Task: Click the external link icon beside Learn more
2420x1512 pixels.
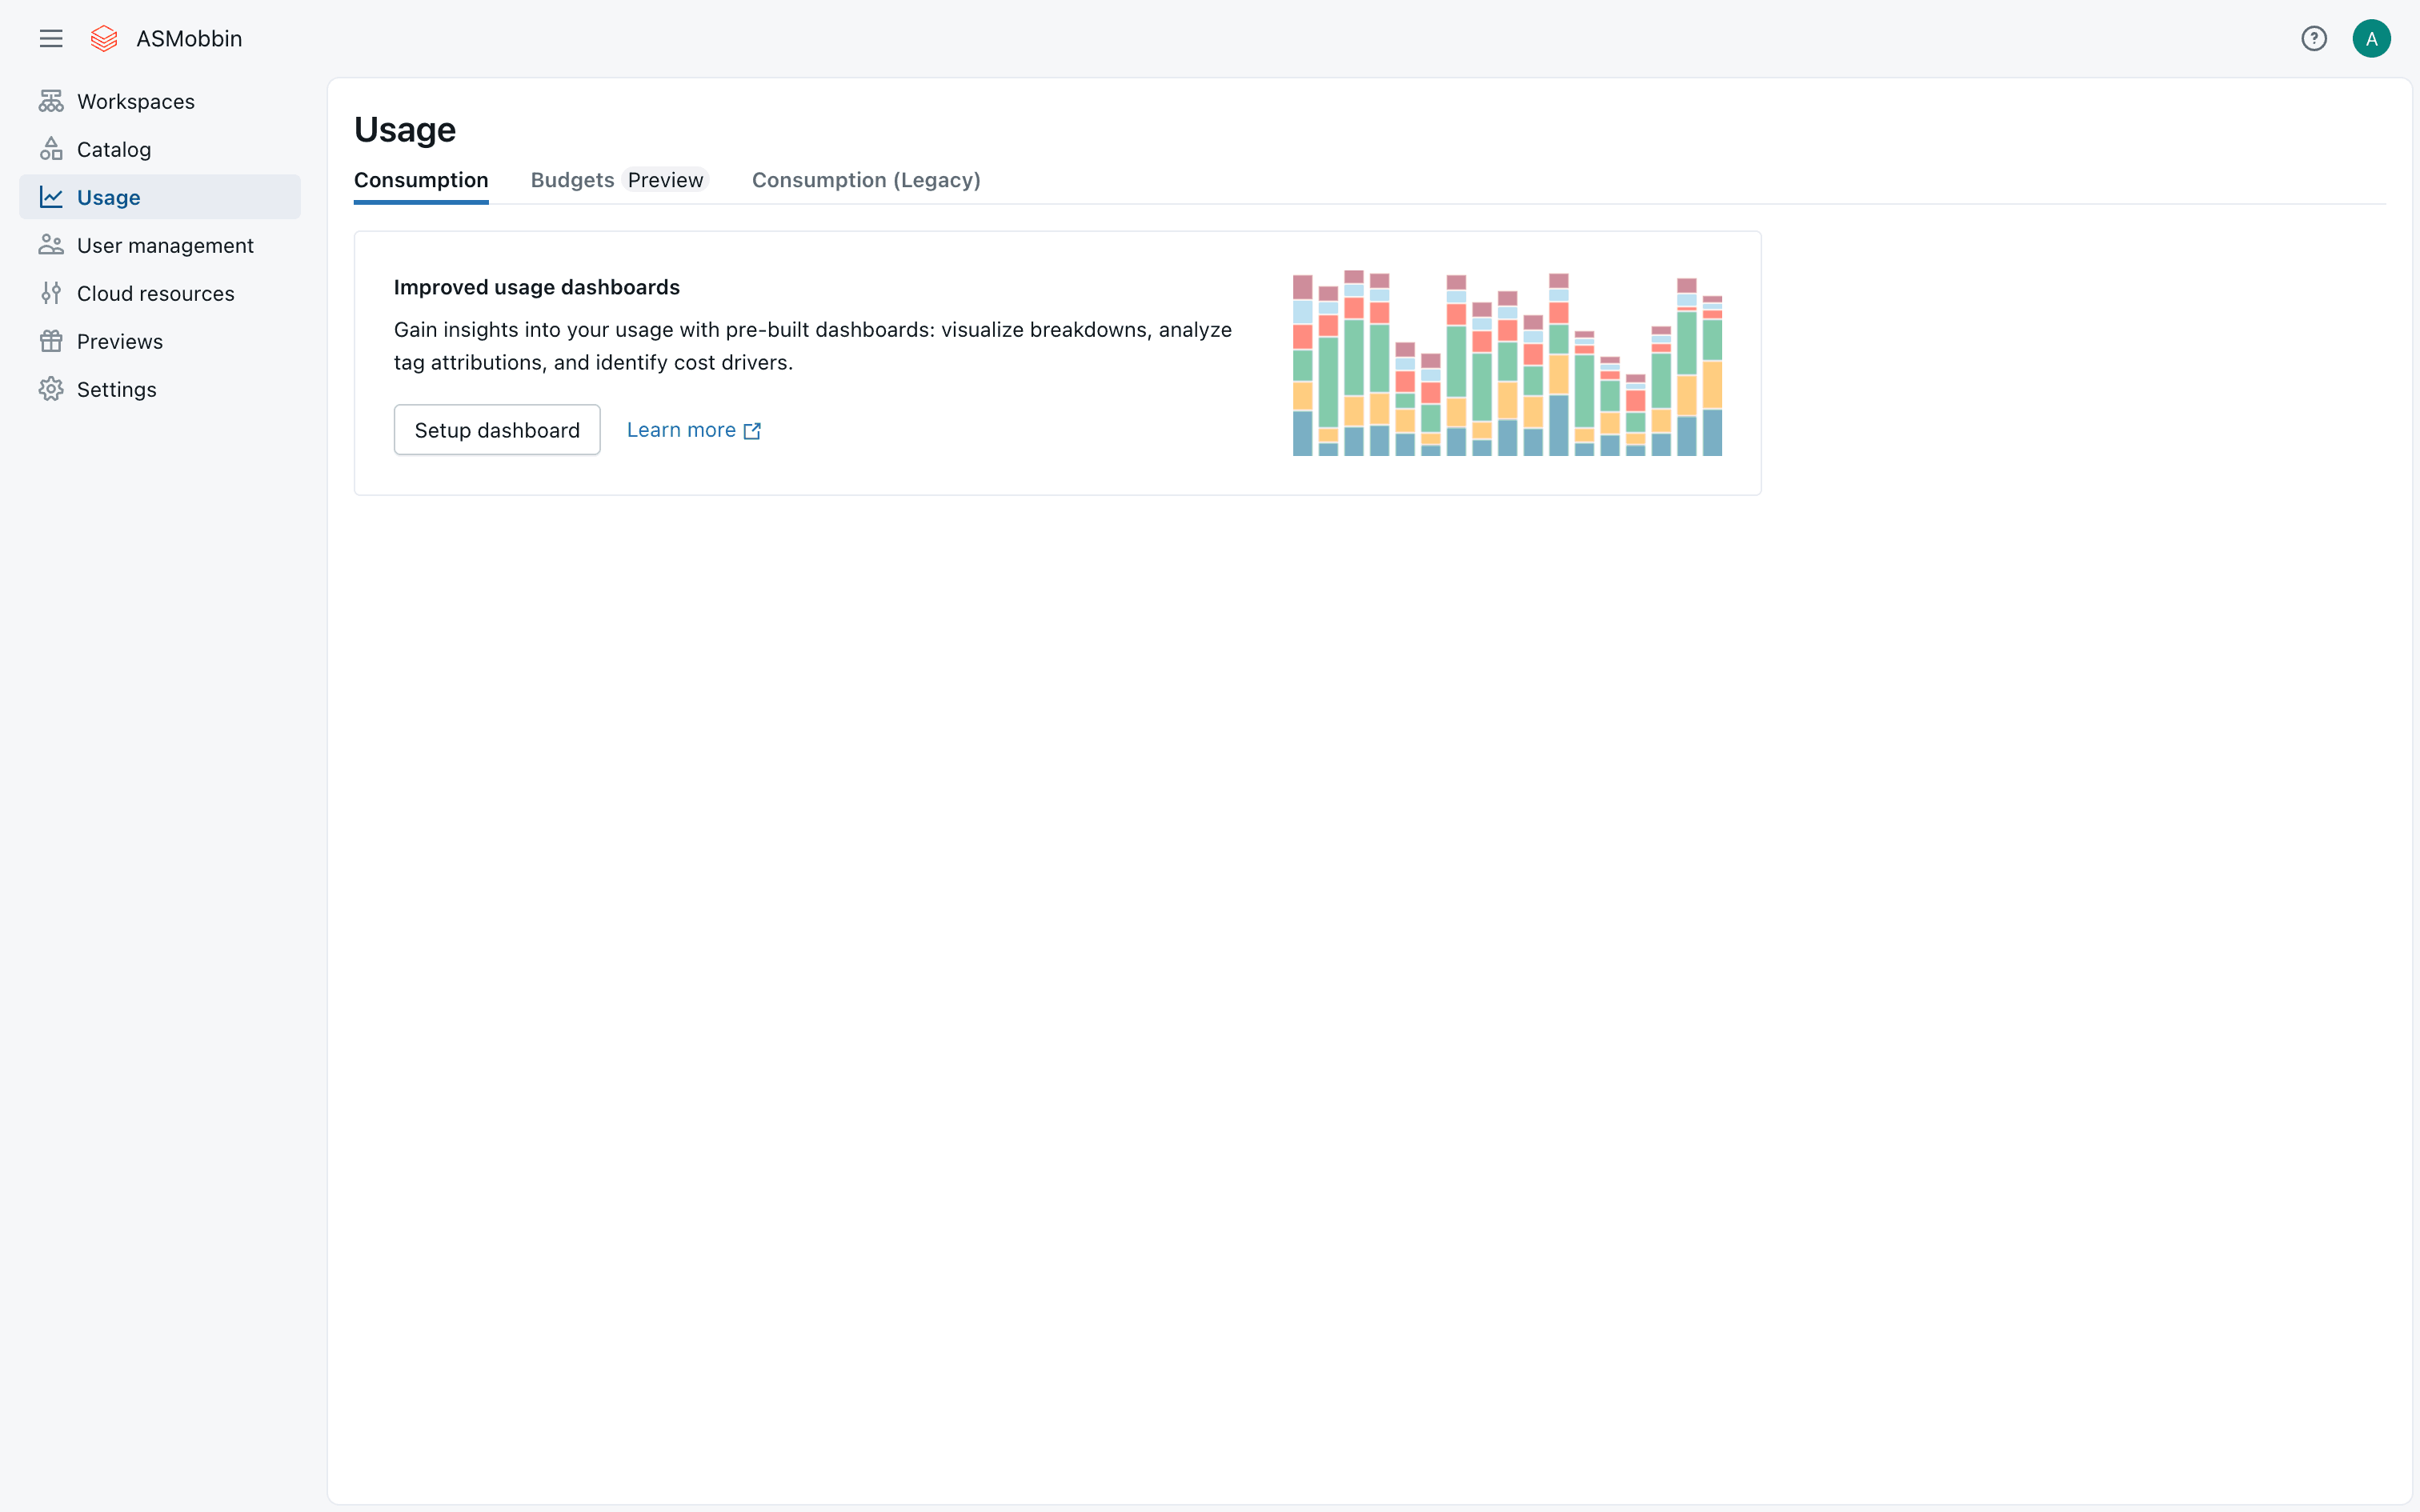Action: 753,431
